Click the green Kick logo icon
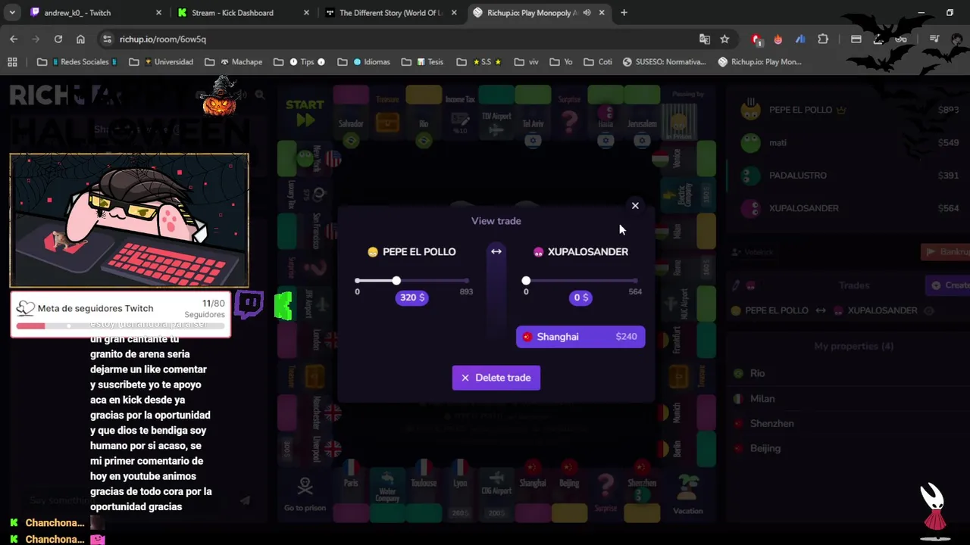Viewport: 970px width, 545px height. point(283,306)
